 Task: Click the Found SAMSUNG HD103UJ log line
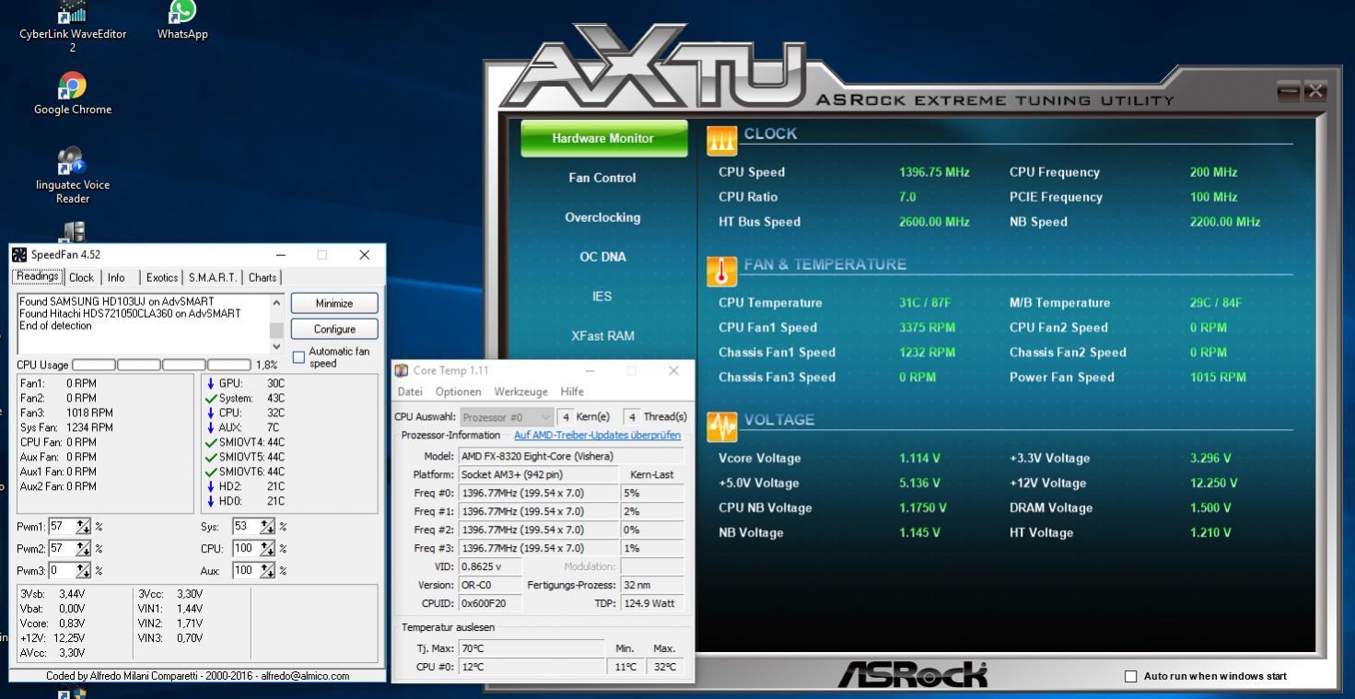point(116,302)
